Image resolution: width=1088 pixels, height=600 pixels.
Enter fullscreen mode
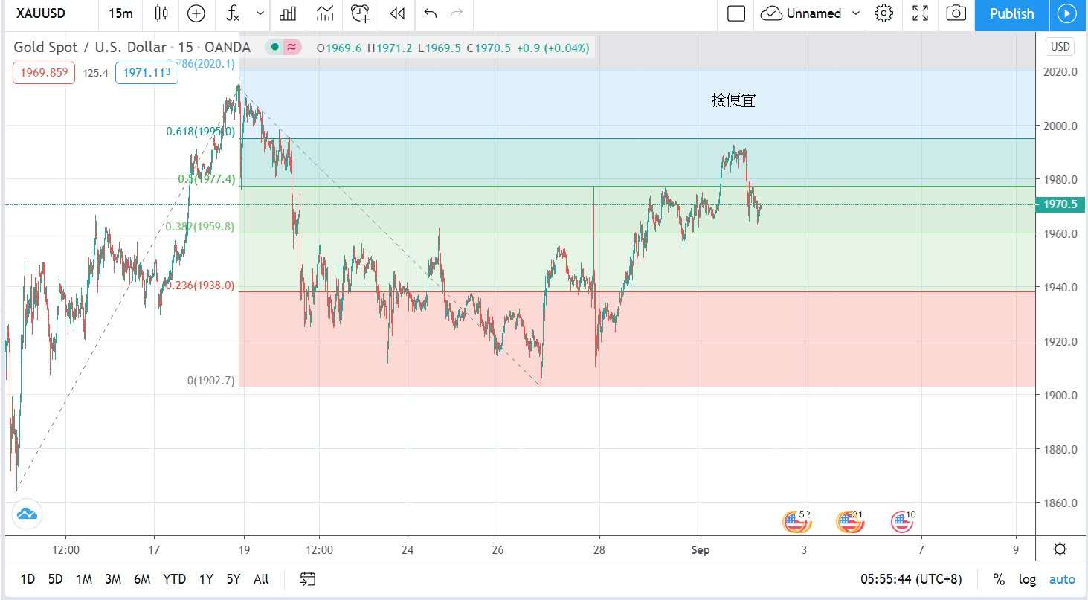[x=920, y=13]
